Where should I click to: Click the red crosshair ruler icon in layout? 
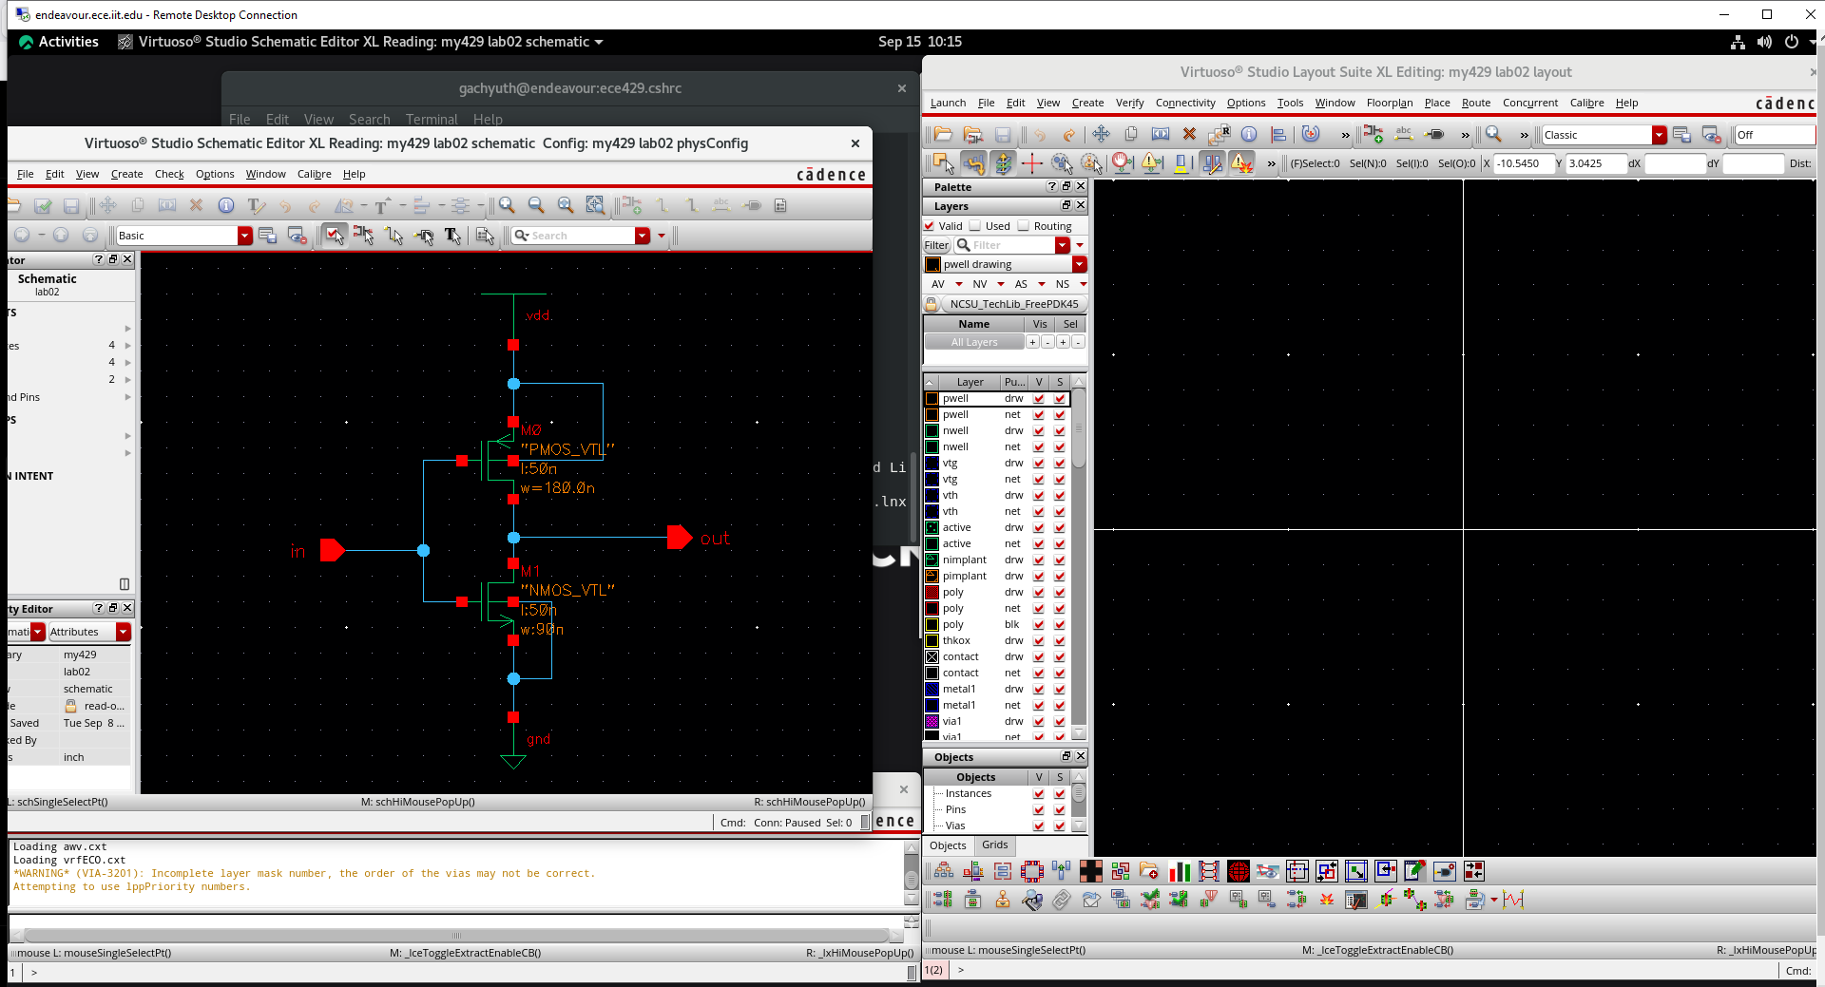(1032, 163)
